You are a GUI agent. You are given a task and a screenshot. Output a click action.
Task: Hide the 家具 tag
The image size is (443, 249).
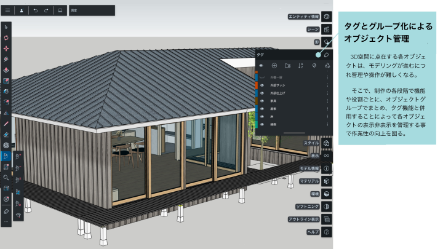point(262,101)
